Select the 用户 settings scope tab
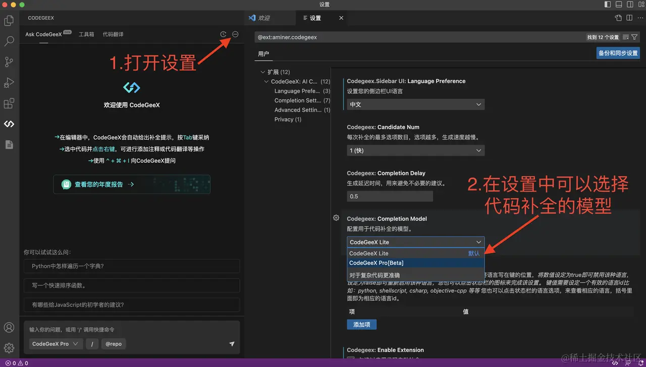The height and width of the screenshot is (367, 646). pos(263,54)
